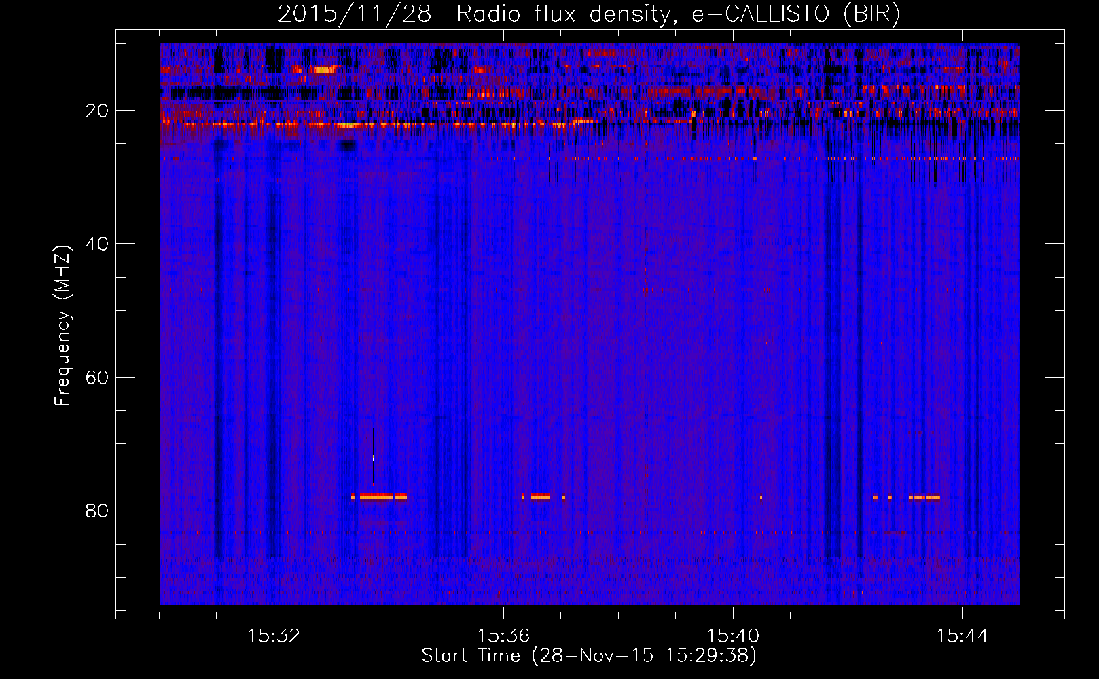Click the "Frequency (MHZ)" y-axis label
The height and width of the screenshot is (679, 1099).
click(x=62, y=326)
